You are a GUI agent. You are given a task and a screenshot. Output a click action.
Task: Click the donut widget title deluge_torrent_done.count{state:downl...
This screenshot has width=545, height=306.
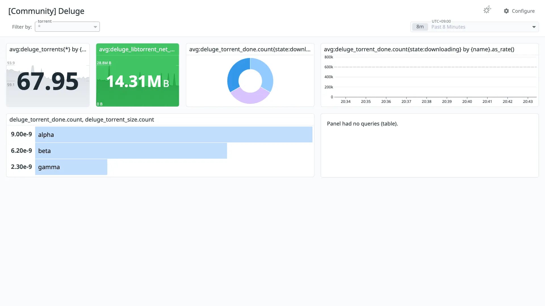(250, 49)
